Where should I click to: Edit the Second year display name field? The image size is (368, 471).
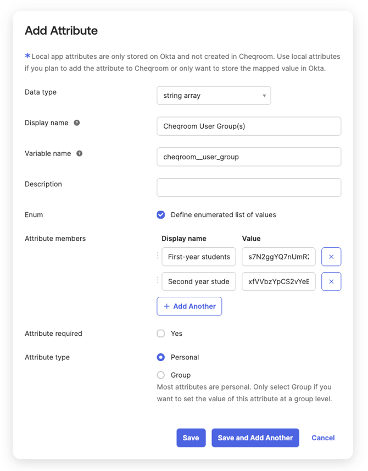(x=199, y=281)
